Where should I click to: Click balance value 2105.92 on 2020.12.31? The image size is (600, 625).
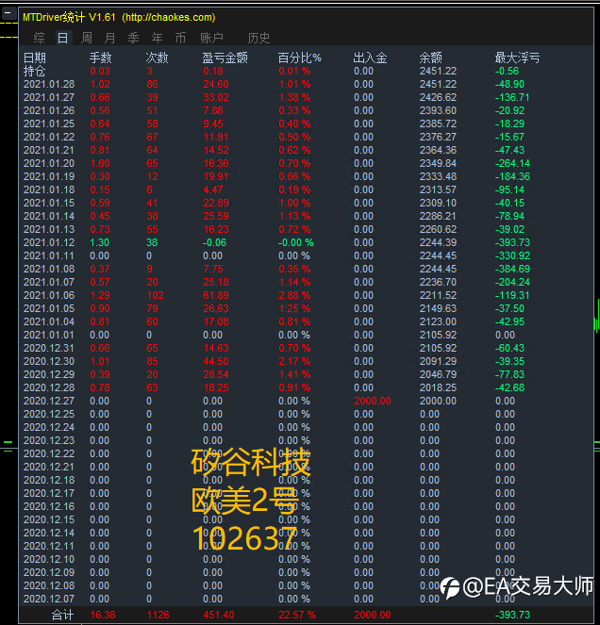coord(438,348)
